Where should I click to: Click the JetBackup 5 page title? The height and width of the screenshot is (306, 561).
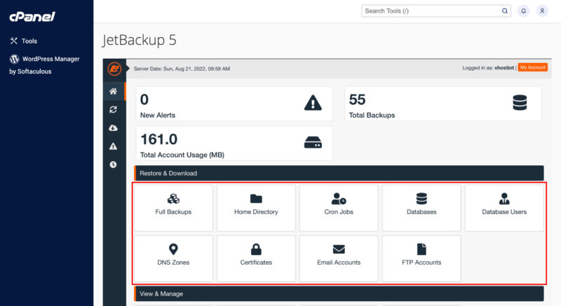point(139,40)
